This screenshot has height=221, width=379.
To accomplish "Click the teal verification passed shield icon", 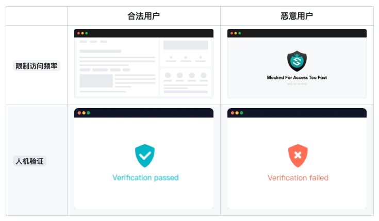I will [145, 156].
